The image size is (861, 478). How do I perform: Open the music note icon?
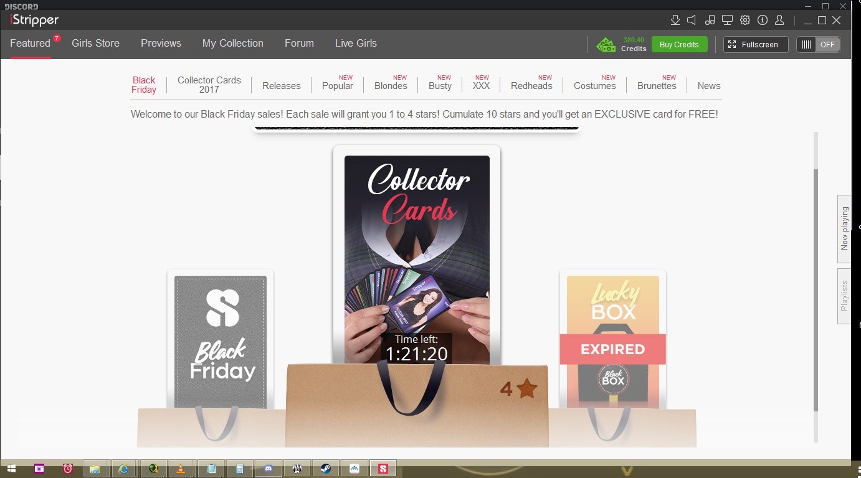(x=710, y=20)
